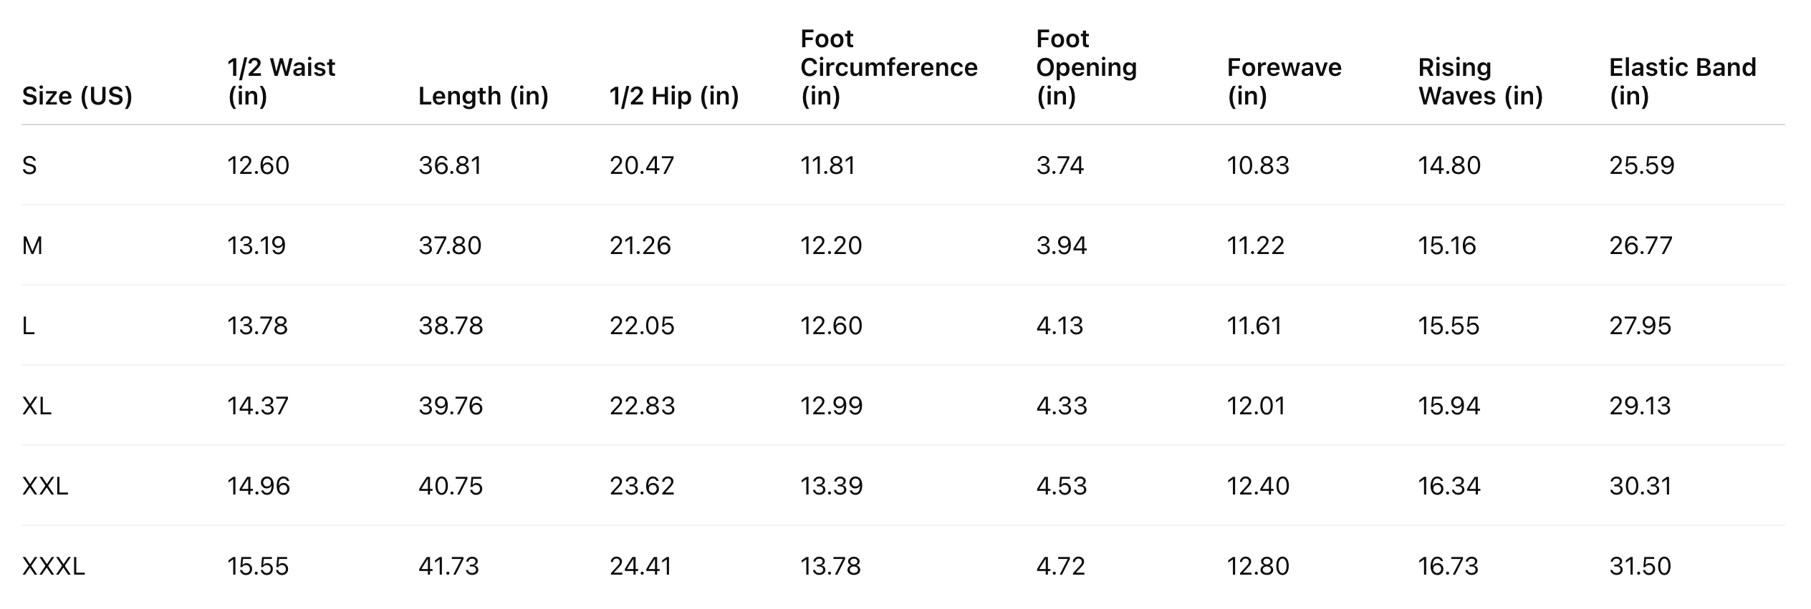Click the size L row label
The image size is (1811, 609).
[29, 326]
